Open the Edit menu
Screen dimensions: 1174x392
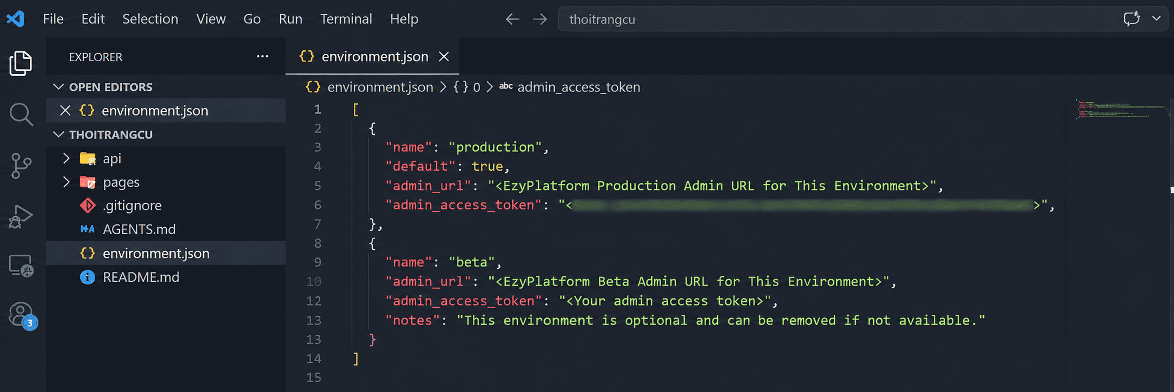pyautogui.click(x=93, y=19)
